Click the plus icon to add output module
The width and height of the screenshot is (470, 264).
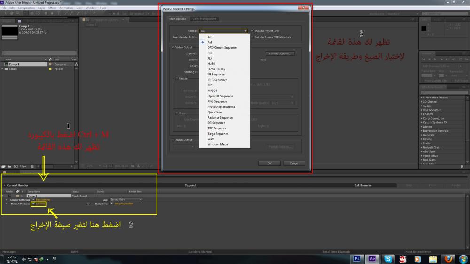coord(88,204)
